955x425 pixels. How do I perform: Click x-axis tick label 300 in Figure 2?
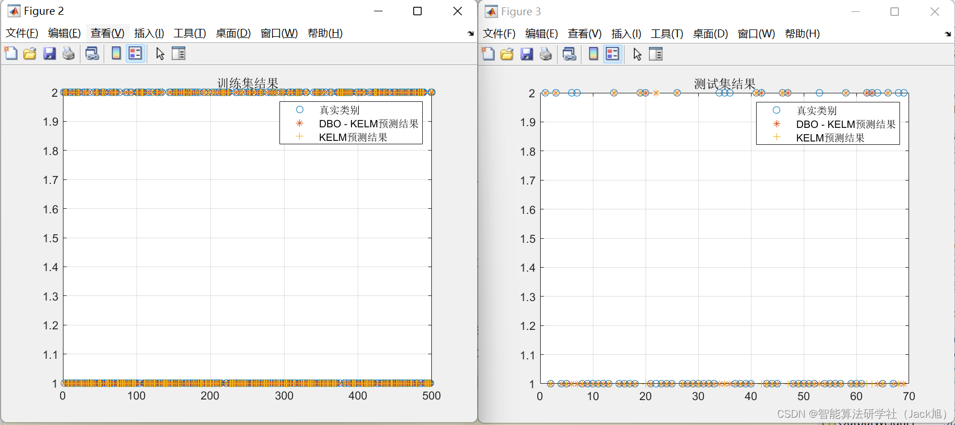(x=284, y=396)
